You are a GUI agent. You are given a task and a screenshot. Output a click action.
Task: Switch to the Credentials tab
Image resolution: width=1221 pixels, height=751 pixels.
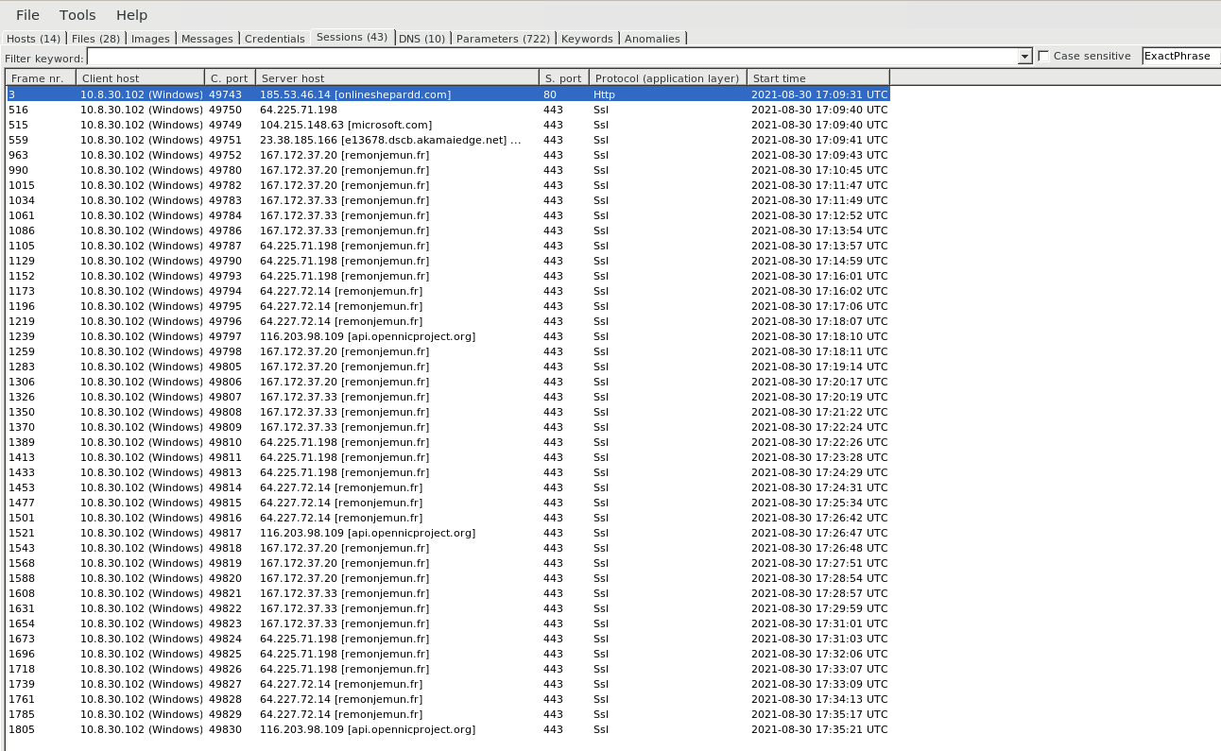274,39
